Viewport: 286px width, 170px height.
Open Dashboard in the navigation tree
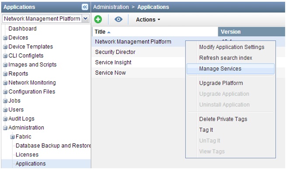tap(22, 28)
